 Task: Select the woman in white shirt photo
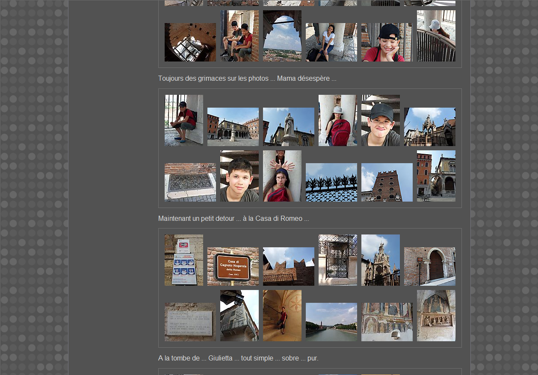(331, 42)
